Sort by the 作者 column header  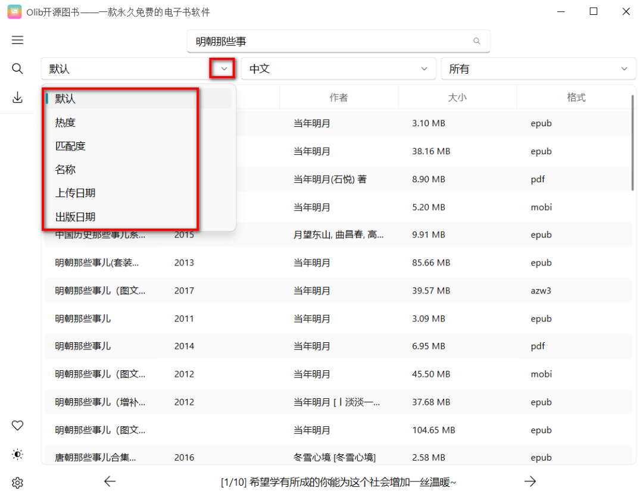point(339,98)
